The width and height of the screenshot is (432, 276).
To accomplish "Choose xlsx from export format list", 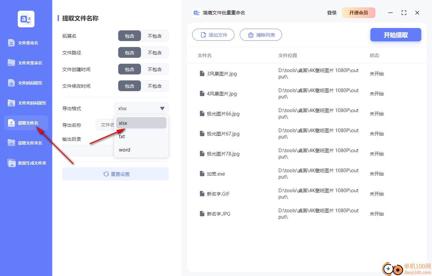I will click(141, 123).
